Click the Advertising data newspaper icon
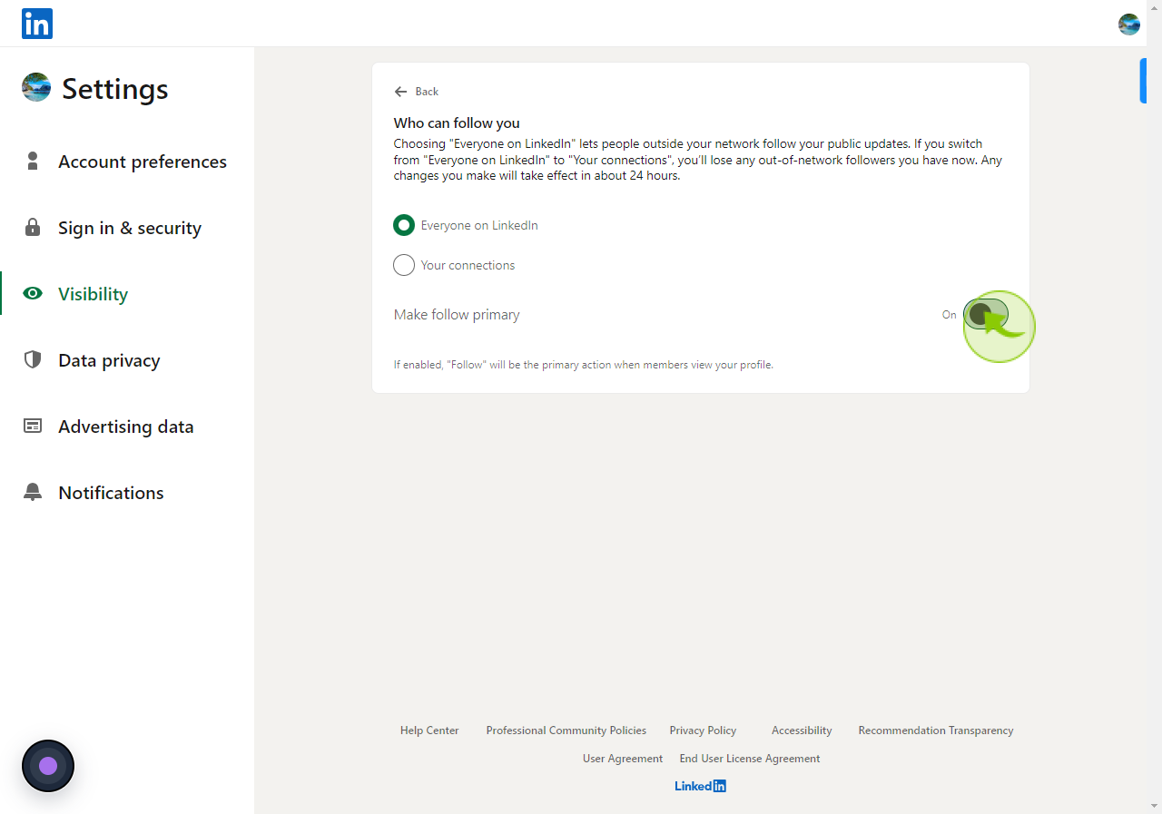Image resolution: width=1162 pixels, height=814 pixels. point(33,426)
